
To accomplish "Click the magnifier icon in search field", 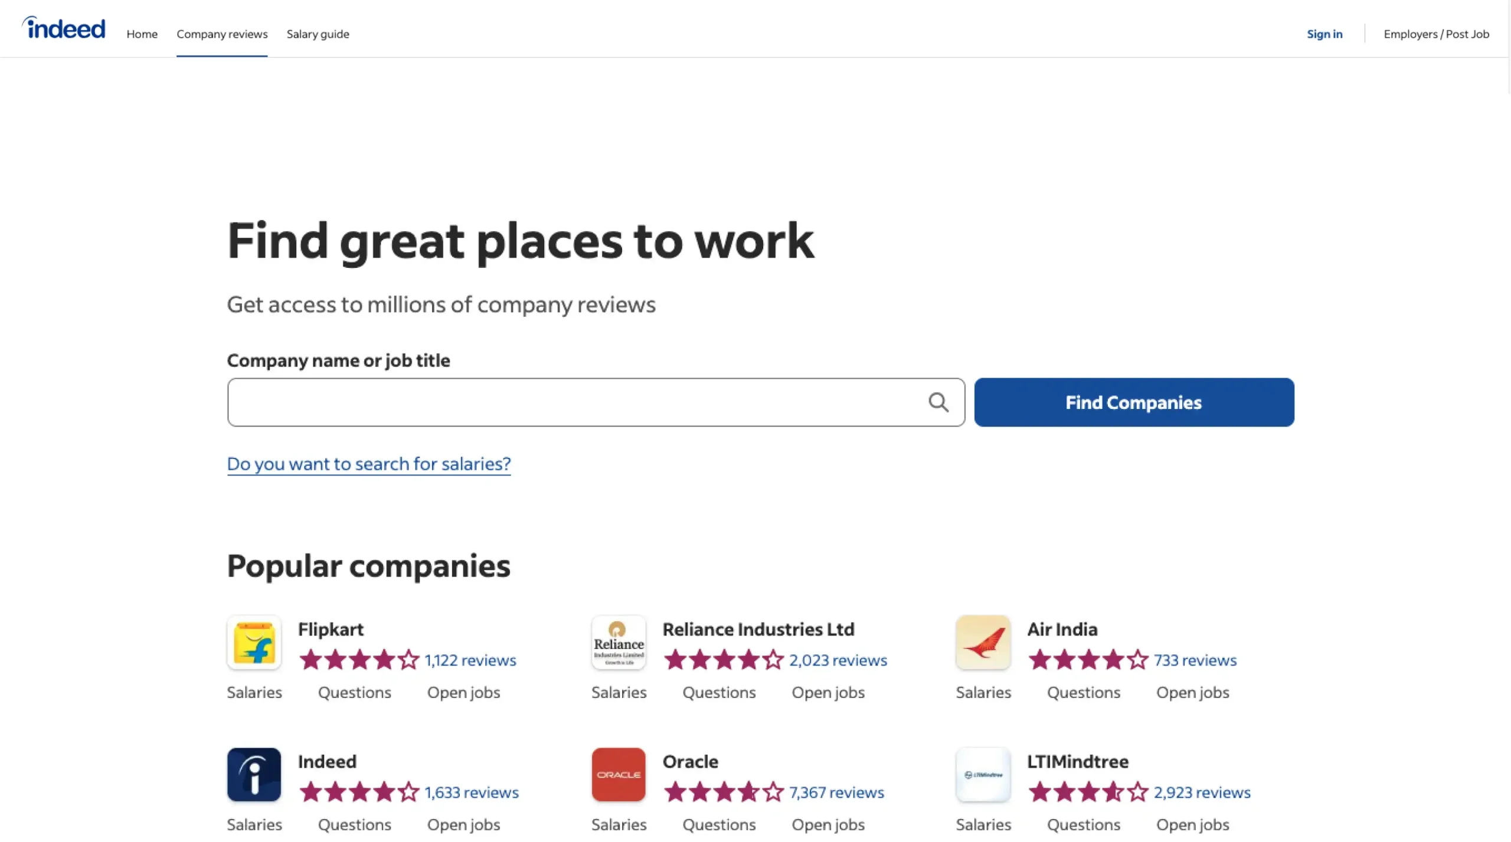I will [x=938, y=402].
